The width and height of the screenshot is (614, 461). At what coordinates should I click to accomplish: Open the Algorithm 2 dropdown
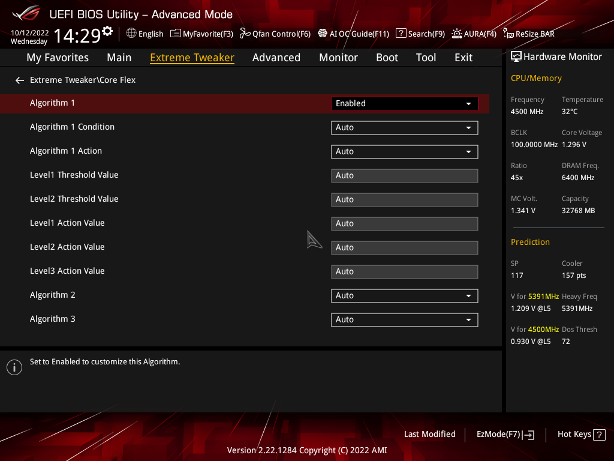point(405,295)
